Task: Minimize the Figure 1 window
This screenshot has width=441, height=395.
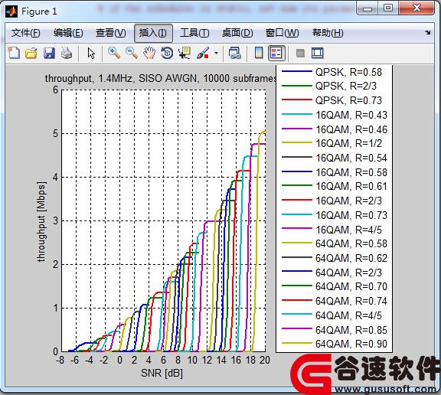Action: (x=367, y=8)
